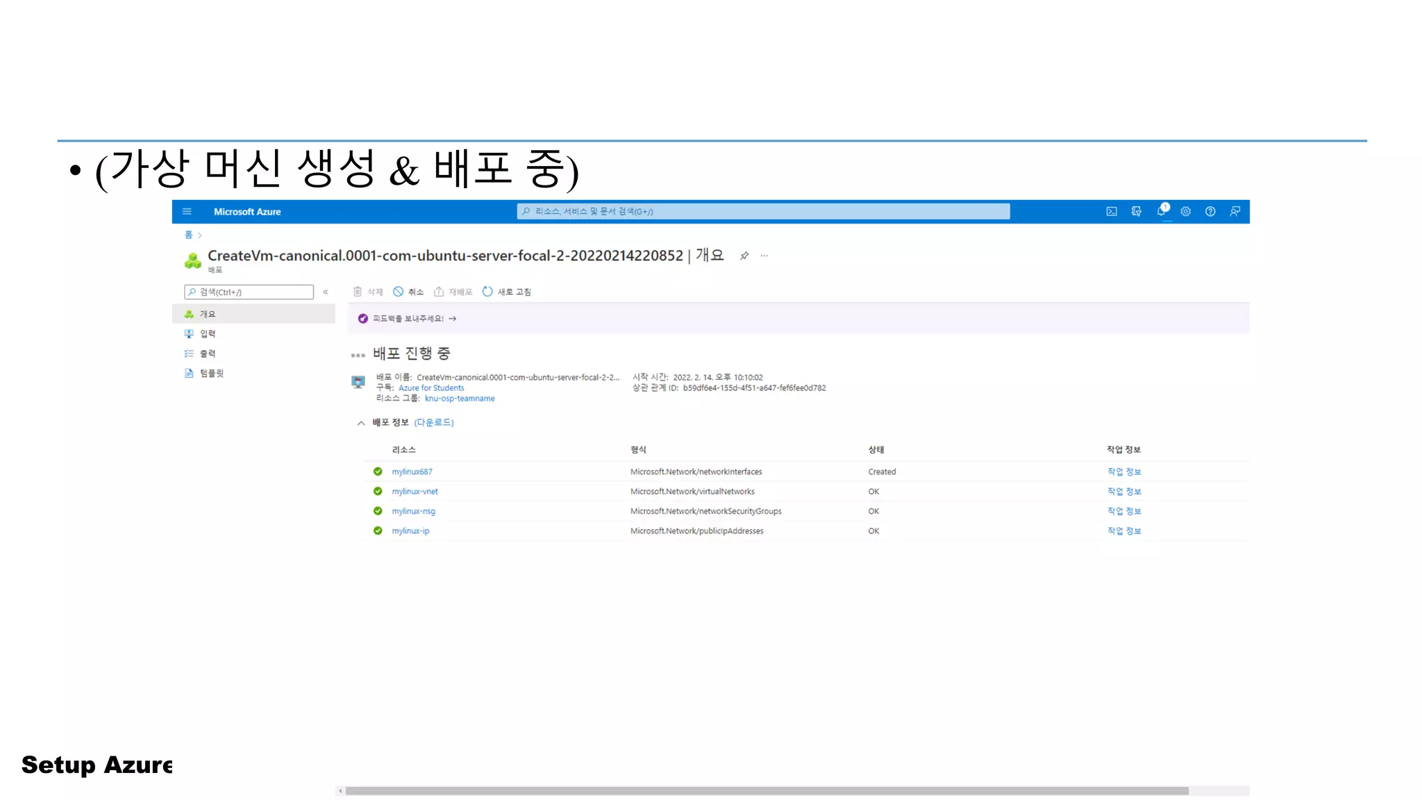Viewport: 1422px width, 800px height.
Task: Select 개요 in the left menu
Action: (253, 314)
